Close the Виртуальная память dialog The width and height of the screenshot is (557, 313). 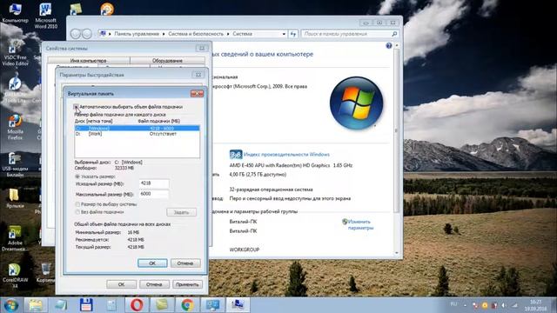(197, 93)
